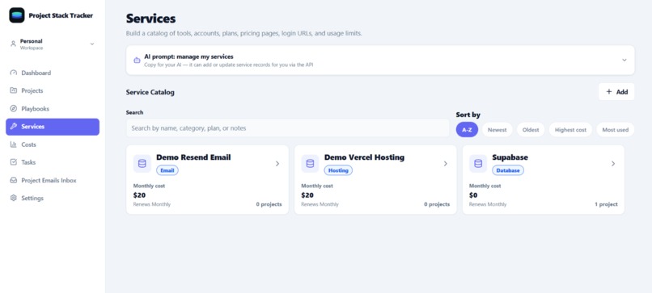Click the Services wrench icon in sidebar
This screenshot has height=293, width=652.
(x=13, y=127)
